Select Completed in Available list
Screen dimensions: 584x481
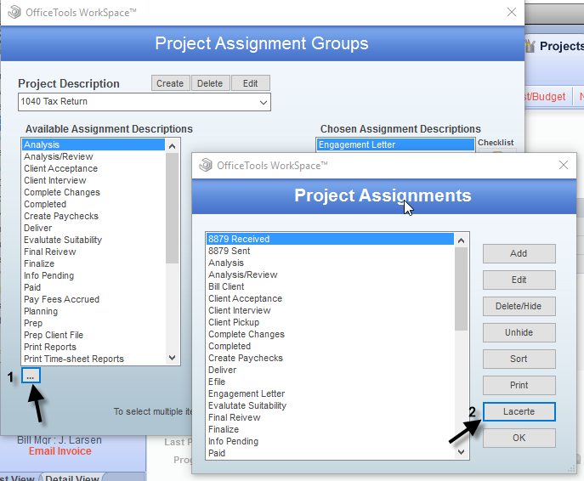pos(94,204)
